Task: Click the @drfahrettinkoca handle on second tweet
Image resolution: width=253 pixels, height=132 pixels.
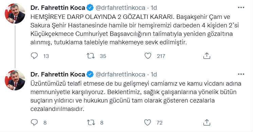Action: tap(120, 74)
